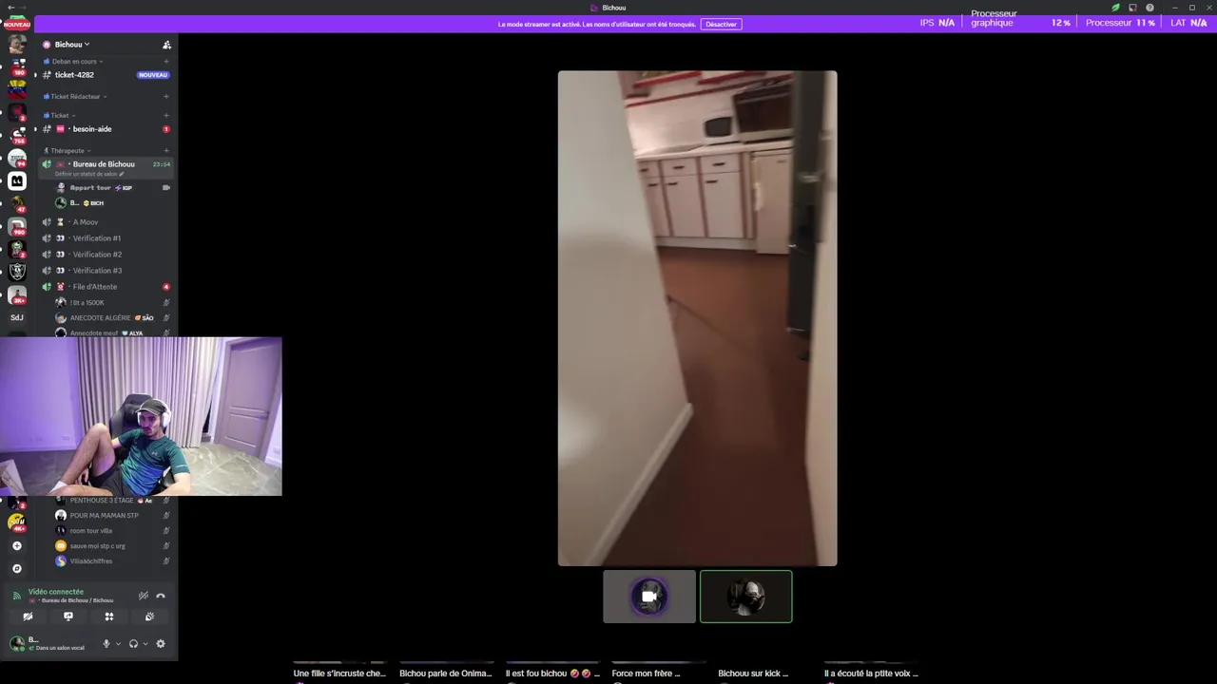Click the Add a server plus icon
The image size is (1217, 684).
tap(16, 546)
